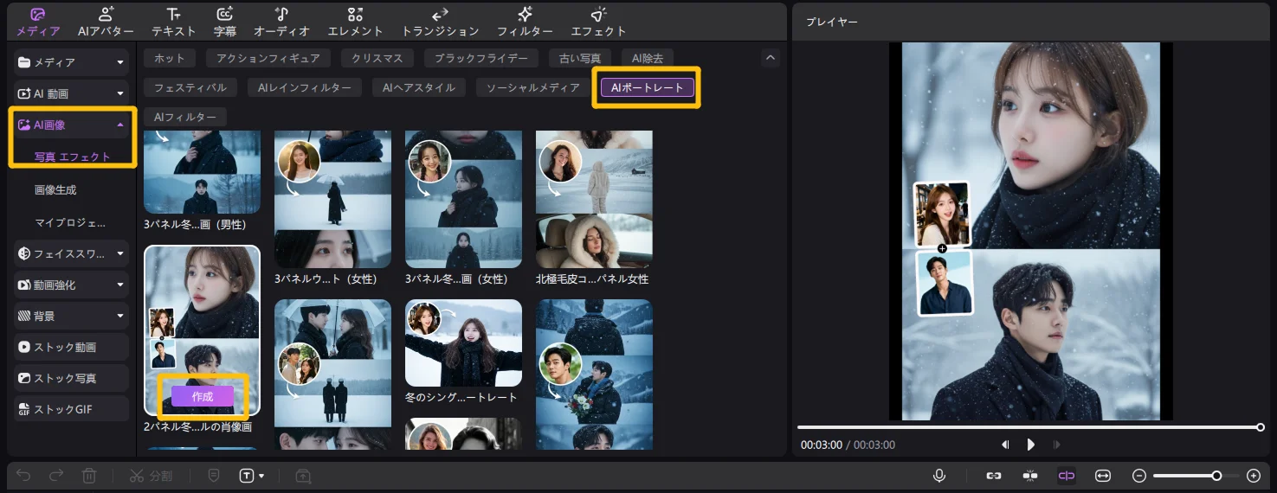Select the AIフィルター category chip
The width and height of the screenshot is (1277, 493).
(185, 117)
